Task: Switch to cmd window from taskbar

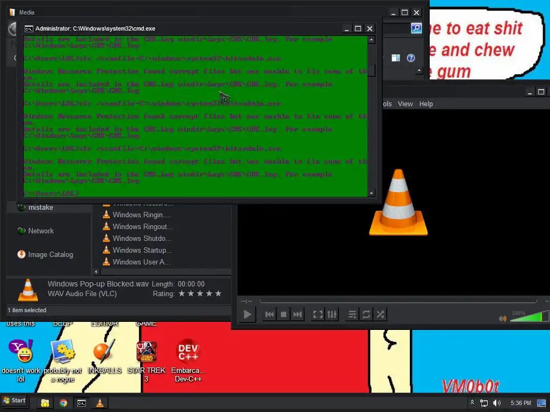Action: pos(82,403)
